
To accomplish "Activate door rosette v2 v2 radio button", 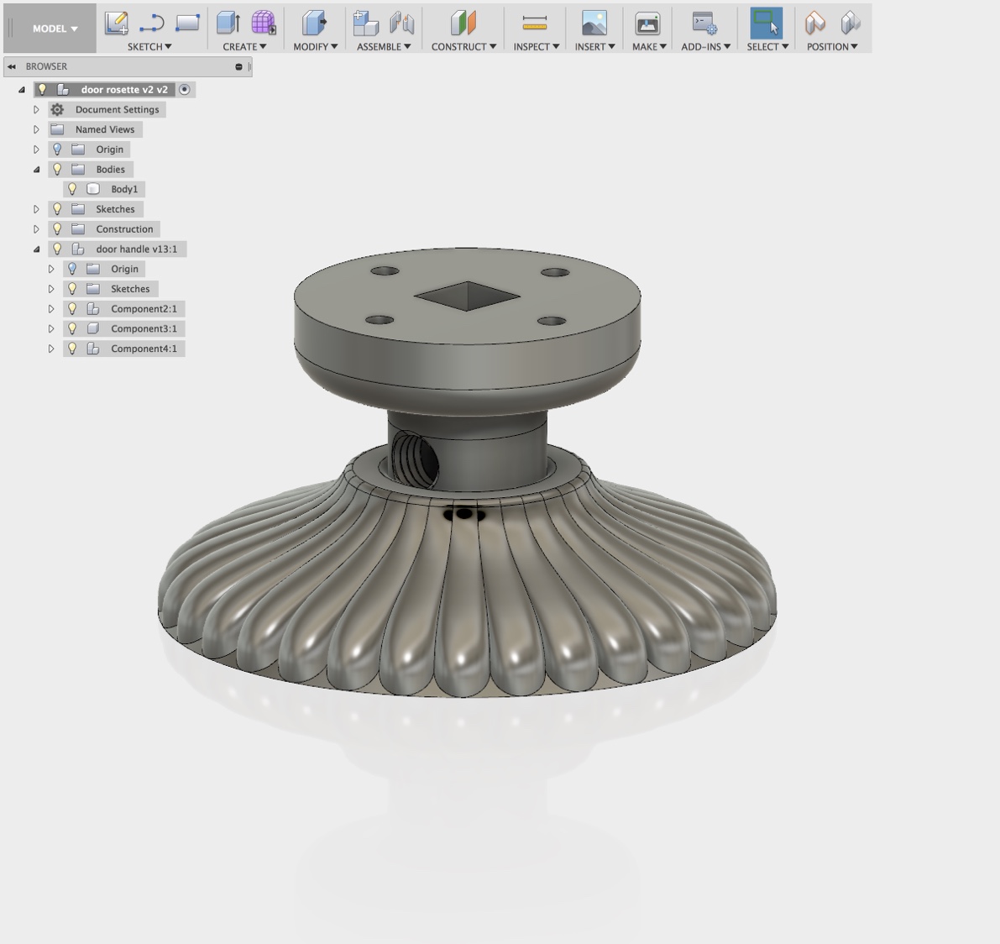I will [185, 90].
